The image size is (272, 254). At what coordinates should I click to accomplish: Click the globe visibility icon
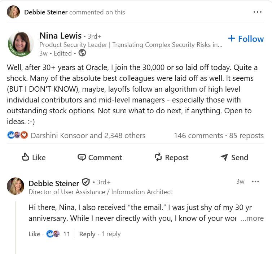[x=82, y=53]
